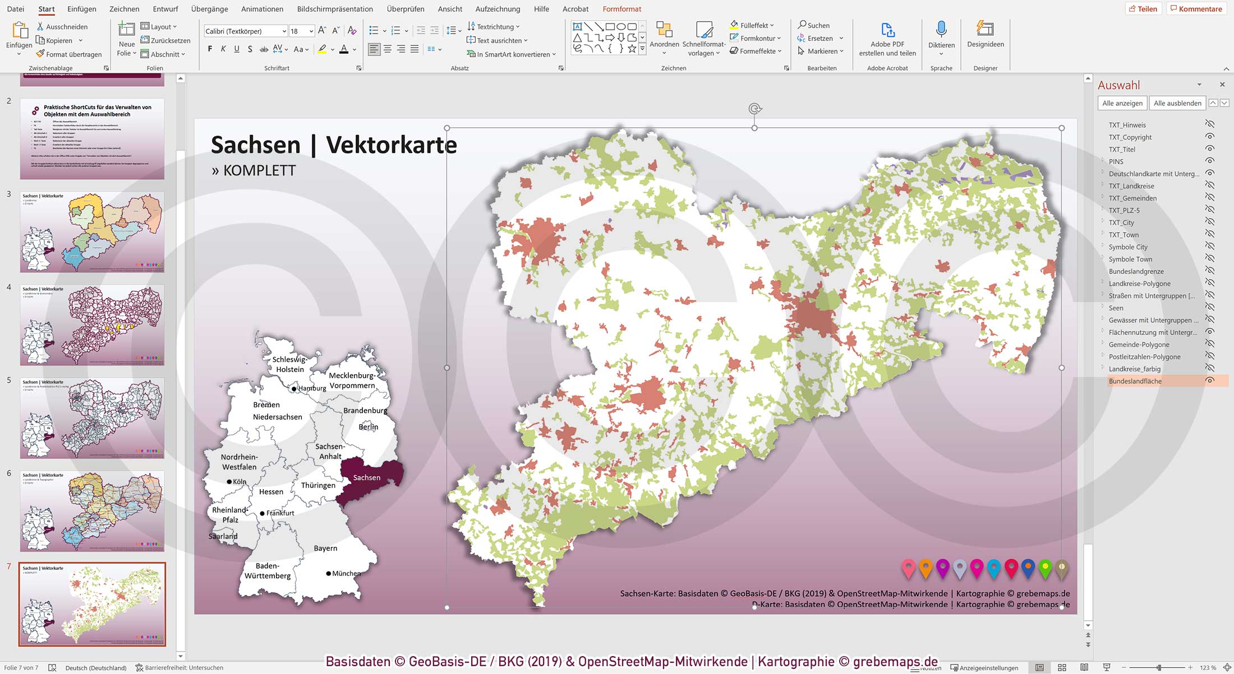The height and width of the screenshot is (674, 1234).
Task: Switch to the Formformat tab
Action: (622, 9)
